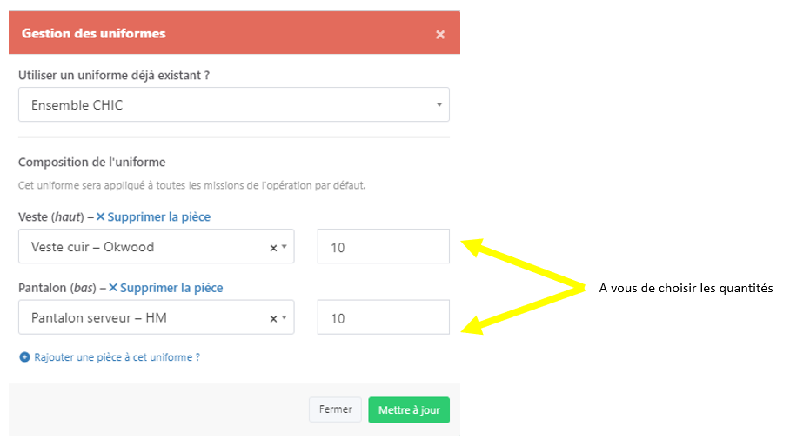Focus the Pantalon quantity field showing 10

383,318
